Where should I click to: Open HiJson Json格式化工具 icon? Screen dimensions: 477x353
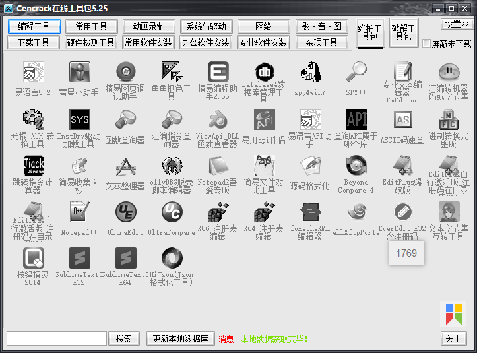tap(172, 258)
